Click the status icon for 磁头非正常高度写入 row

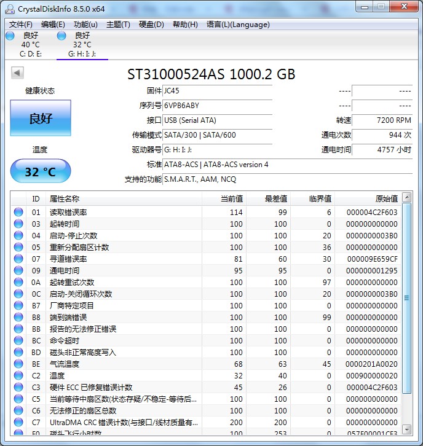pos(18,352)
